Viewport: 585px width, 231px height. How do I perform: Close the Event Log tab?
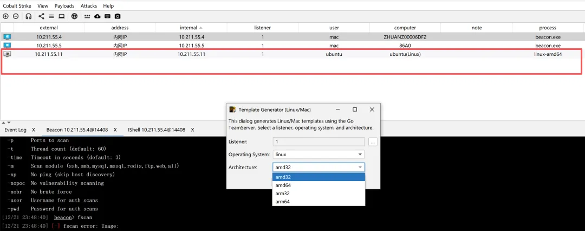tap(34, 130)
